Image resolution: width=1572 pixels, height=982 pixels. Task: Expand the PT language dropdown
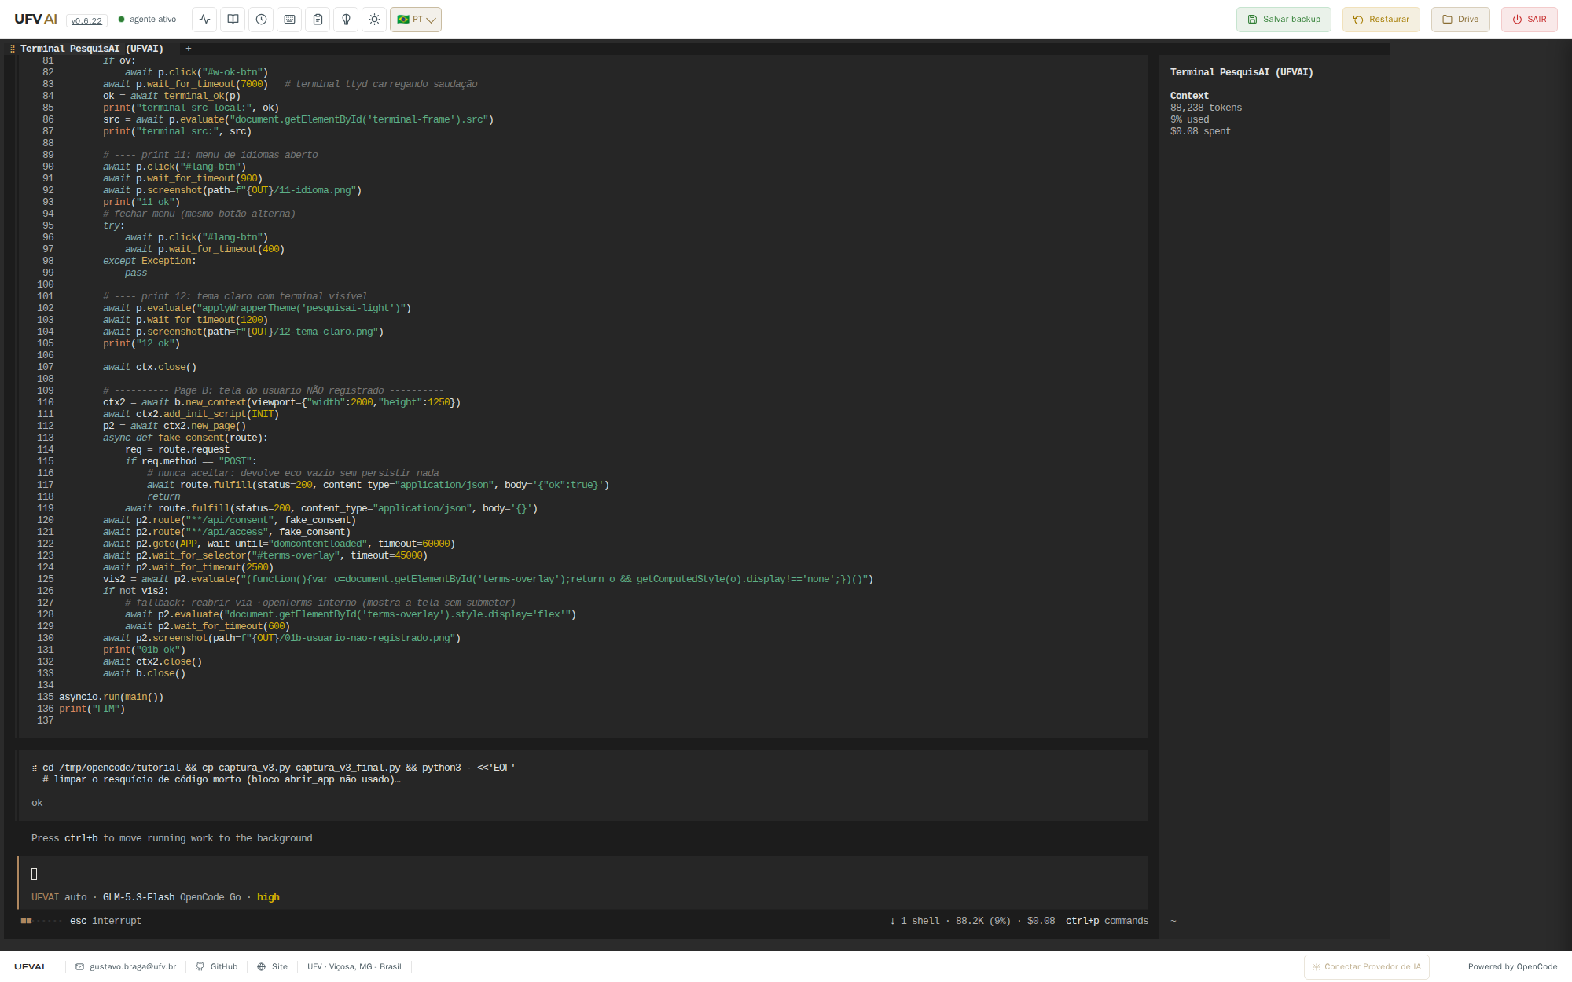tap(416, 20)
